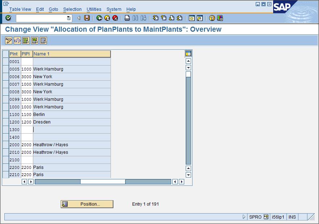Click the Undo change icon
Screen dimensions: 319x224
coord(17,41)
